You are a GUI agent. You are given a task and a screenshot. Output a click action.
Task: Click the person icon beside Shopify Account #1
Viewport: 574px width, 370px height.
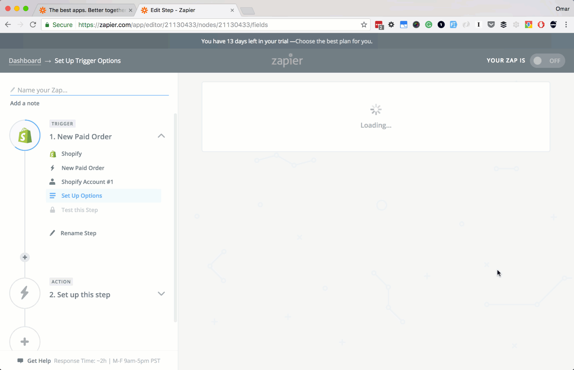click(x=52, y=182)
